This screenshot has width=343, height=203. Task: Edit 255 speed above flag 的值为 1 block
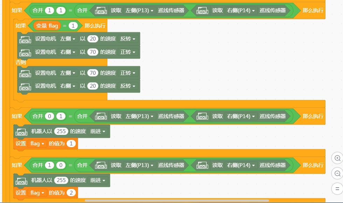(61, 131)
